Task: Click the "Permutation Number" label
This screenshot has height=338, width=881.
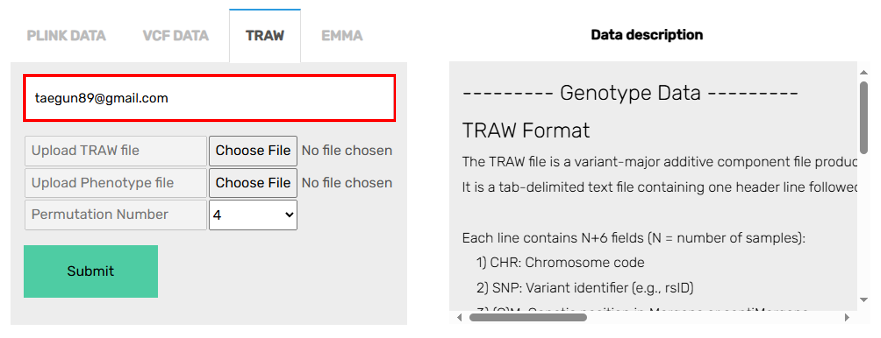Action: point(100,214)
